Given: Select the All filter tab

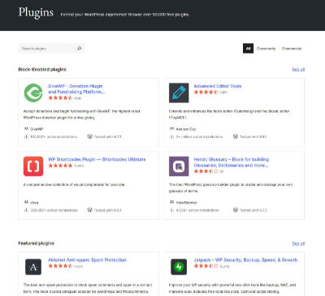Looking at the screenshot, I should point(248,49).
